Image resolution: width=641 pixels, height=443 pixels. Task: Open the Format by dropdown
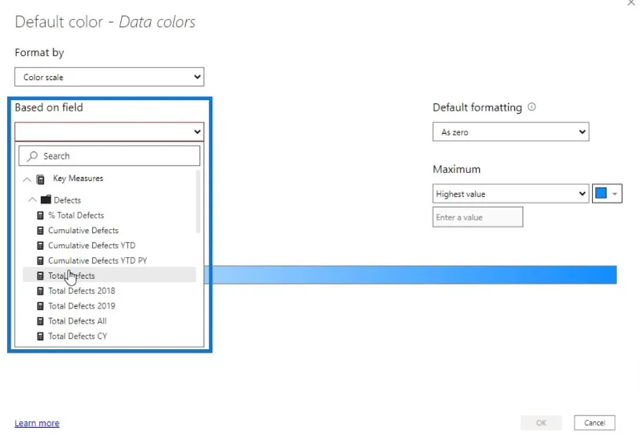(109, 77)
